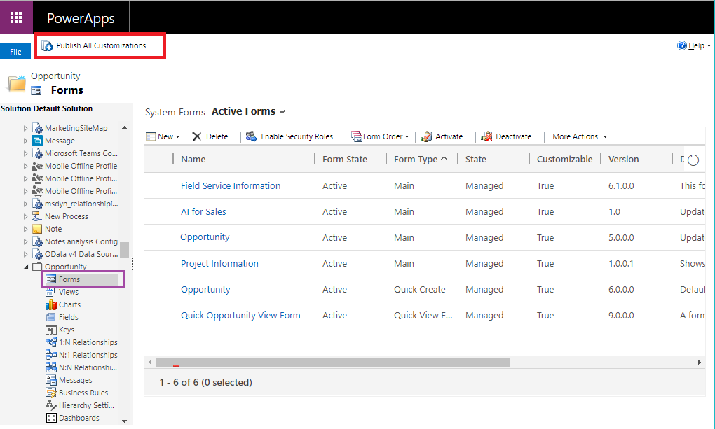Image resolution: width=715 pixels, height=429 pixels.
Task: Open the Help menu dropdown arrow
Action: pyautogui.click(x=709, y=46)
